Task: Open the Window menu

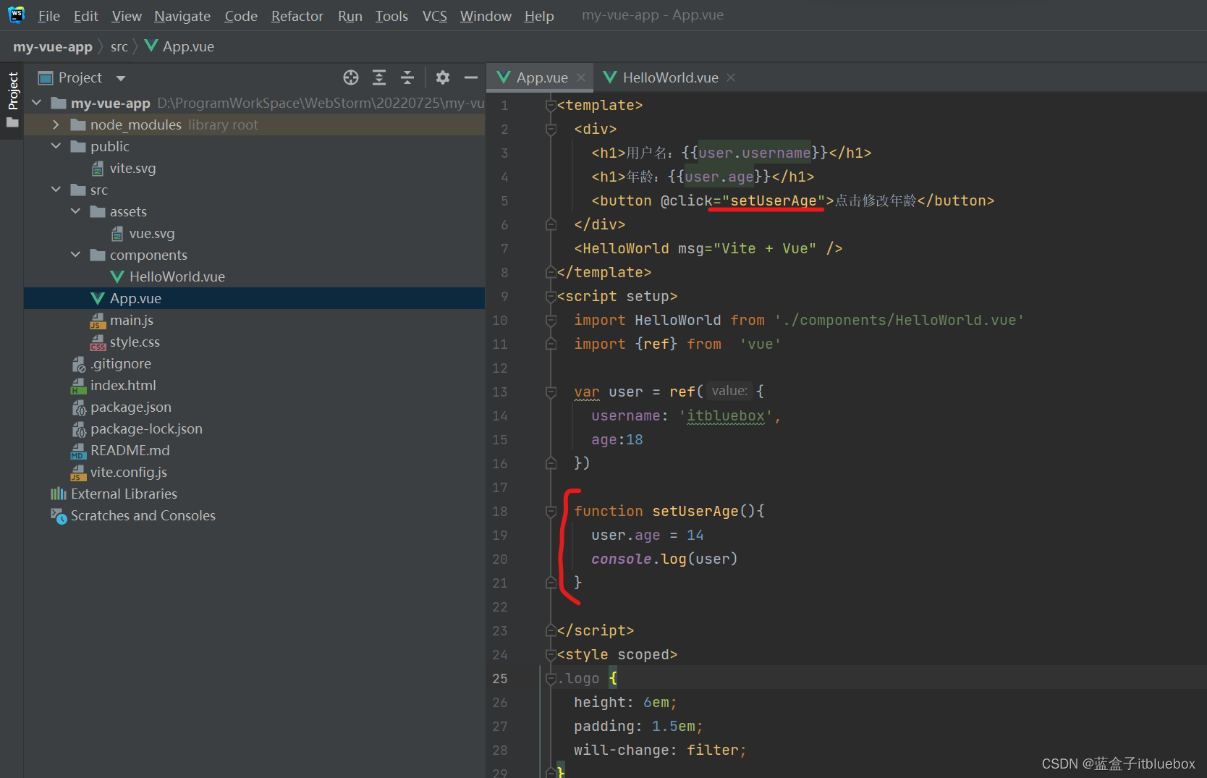Action: pos(486,16)
